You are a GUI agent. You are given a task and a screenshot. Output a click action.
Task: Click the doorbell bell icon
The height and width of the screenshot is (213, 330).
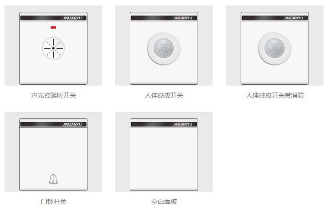point(53,179)
